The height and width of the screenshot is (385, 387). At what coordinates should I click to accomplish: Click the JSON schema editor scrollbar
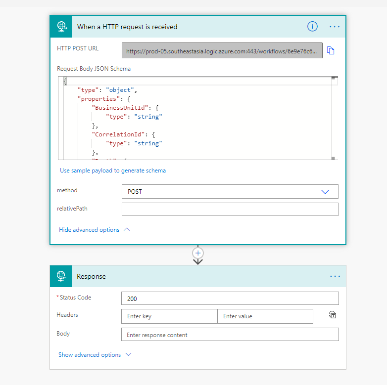(334, 118)
